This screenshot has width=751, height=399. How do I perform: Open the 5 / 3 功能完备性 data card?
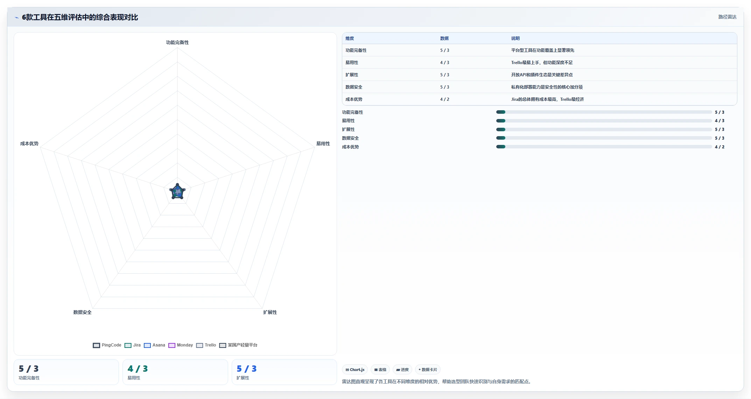[x=66, y=372]
